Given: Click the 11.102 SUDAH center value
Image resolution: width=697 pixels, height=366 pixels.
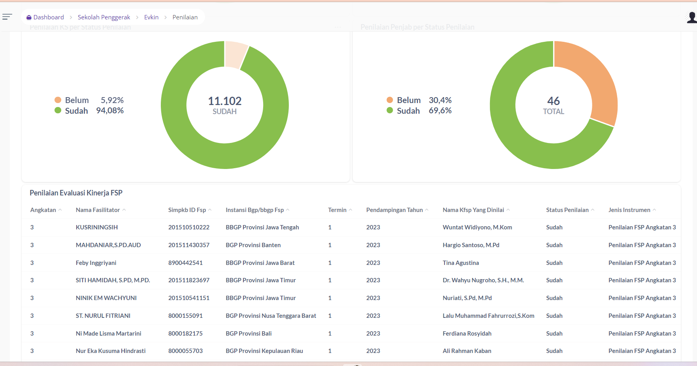Looking at the screenshot, I should point(225,105).
